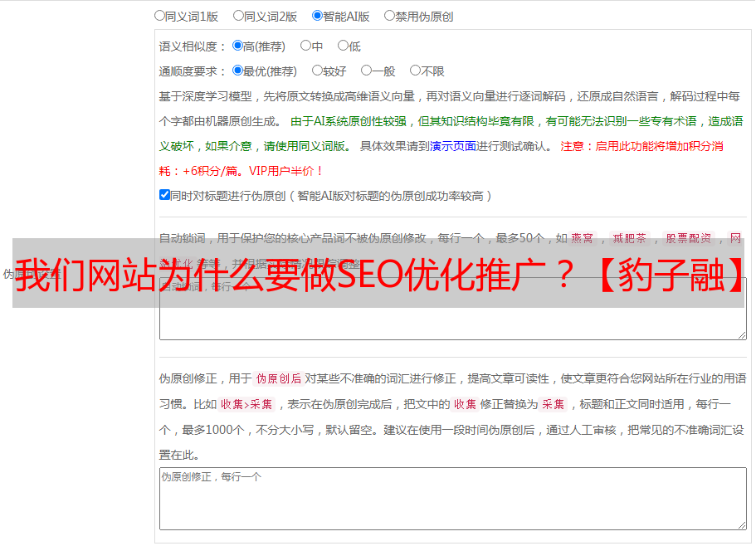Click the 收集>采集 example code

point(246,404)
